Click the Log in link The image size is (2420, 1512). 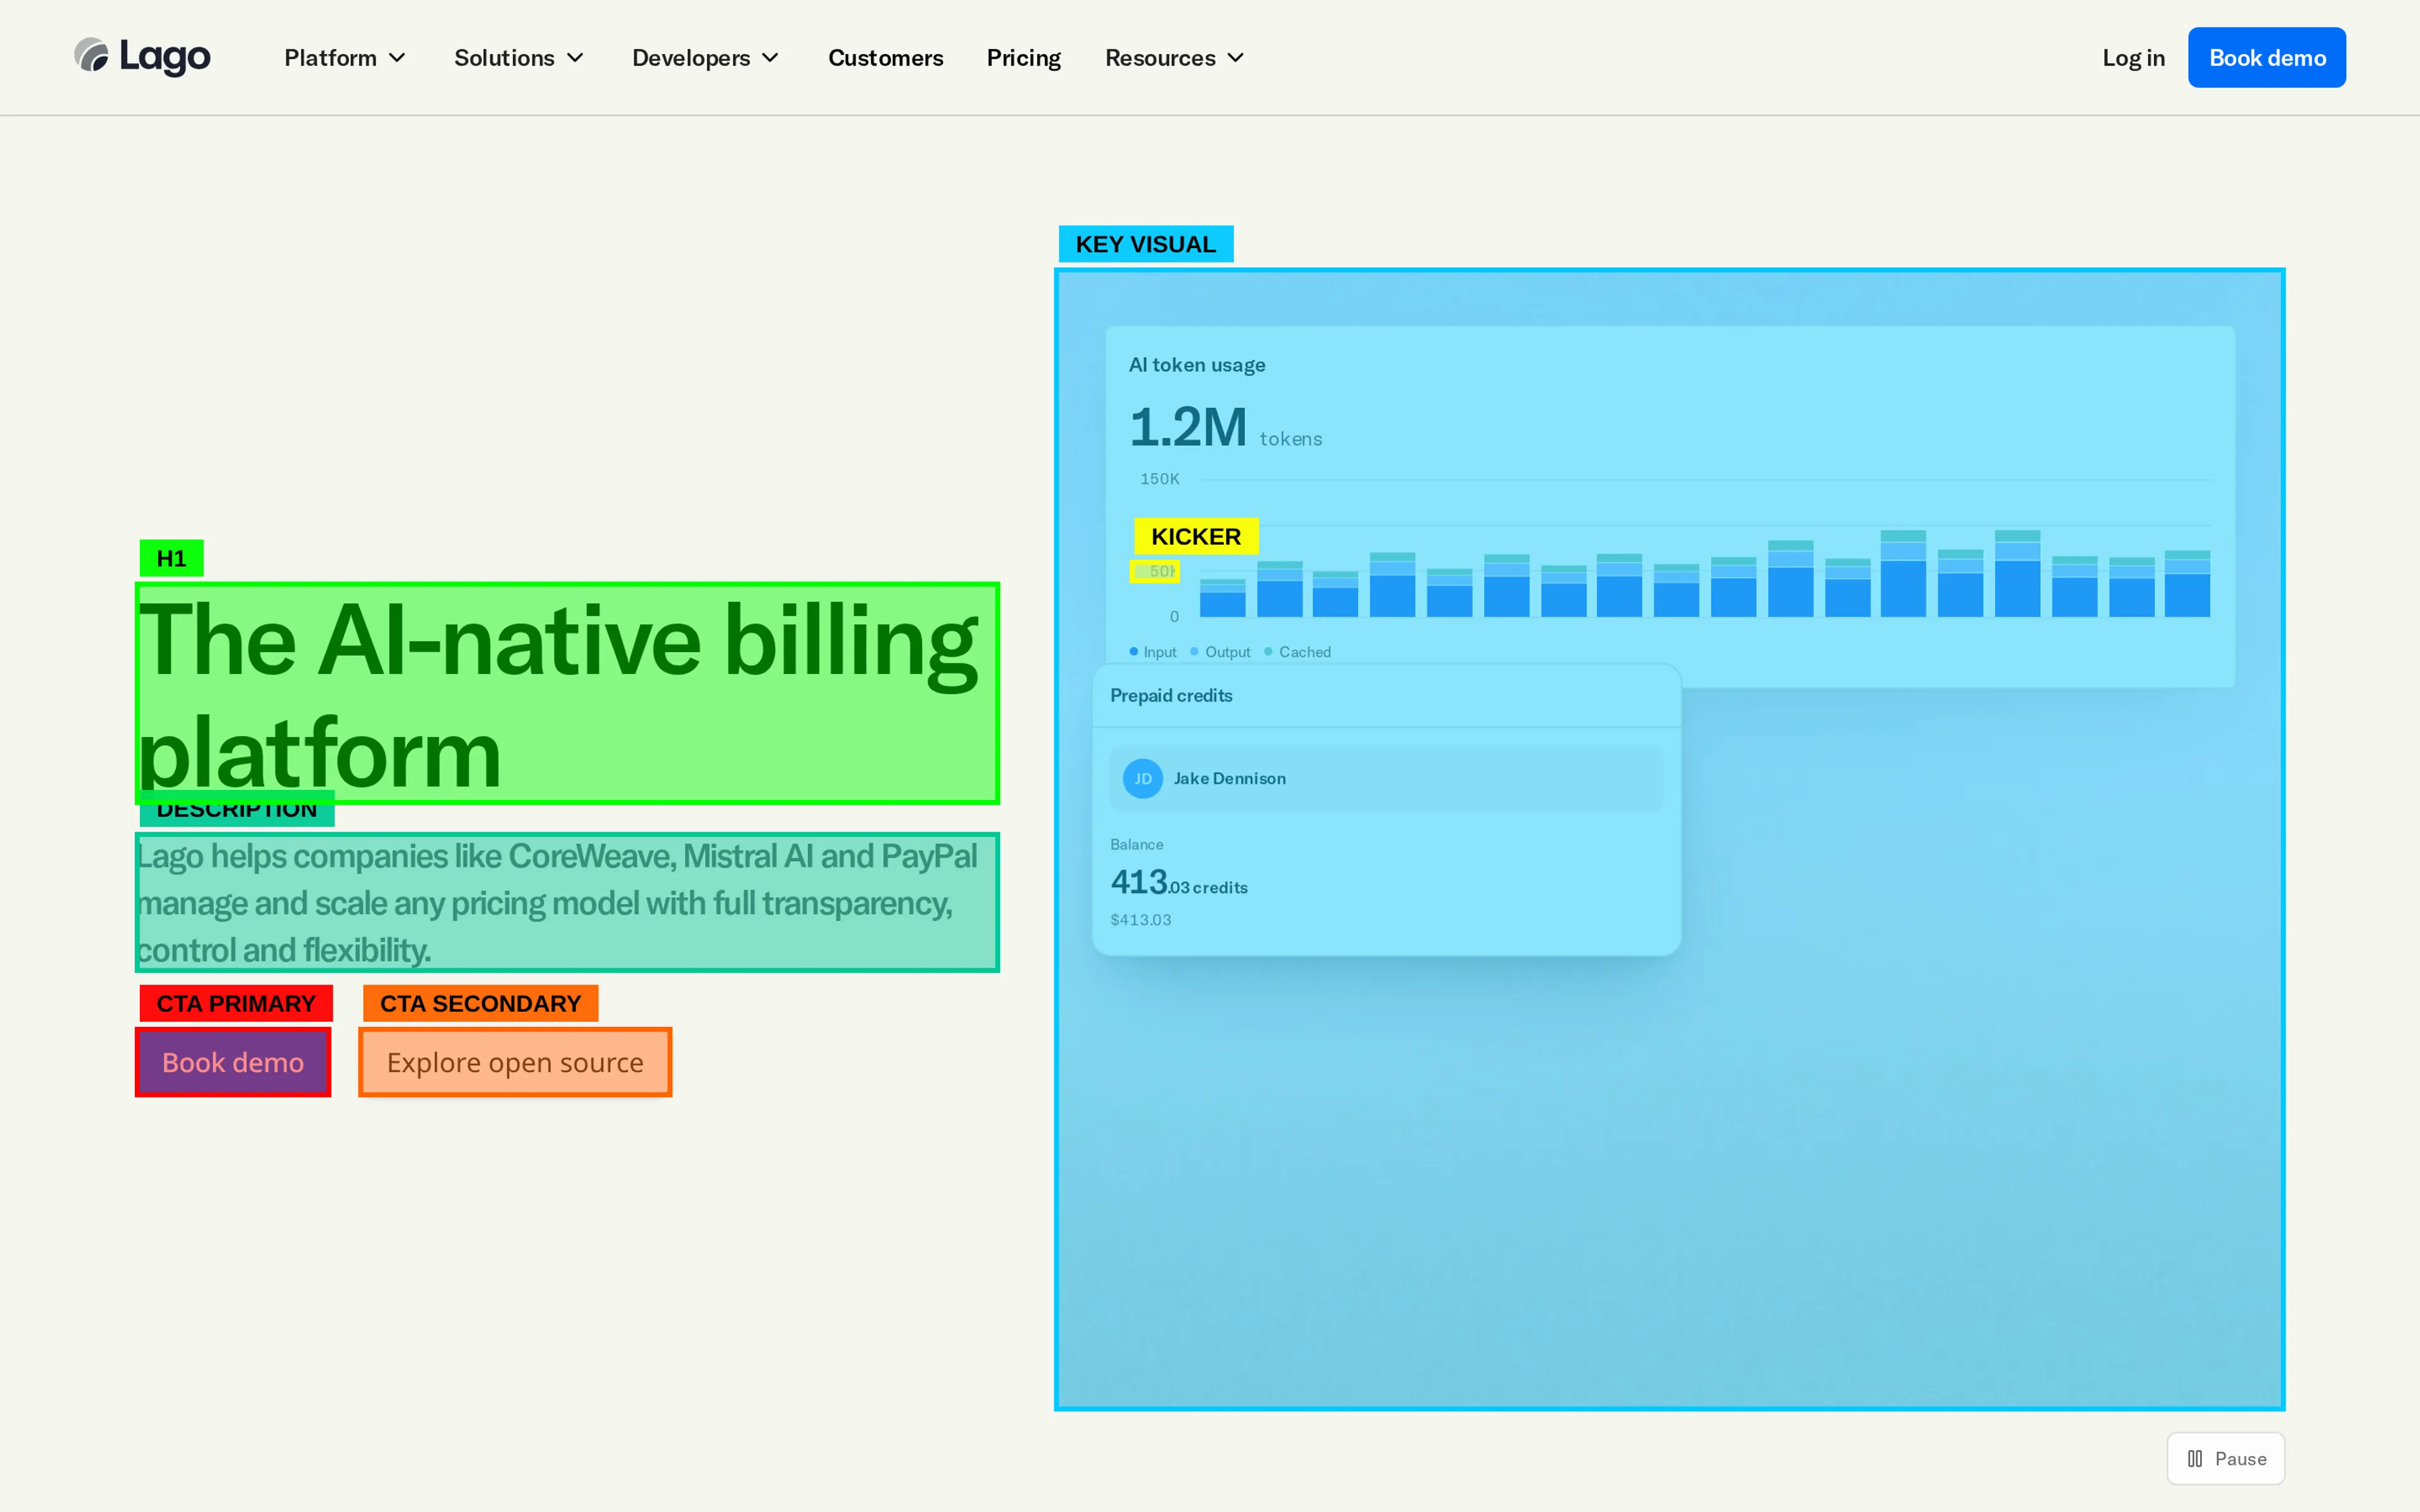click(x=2133, y=58)
